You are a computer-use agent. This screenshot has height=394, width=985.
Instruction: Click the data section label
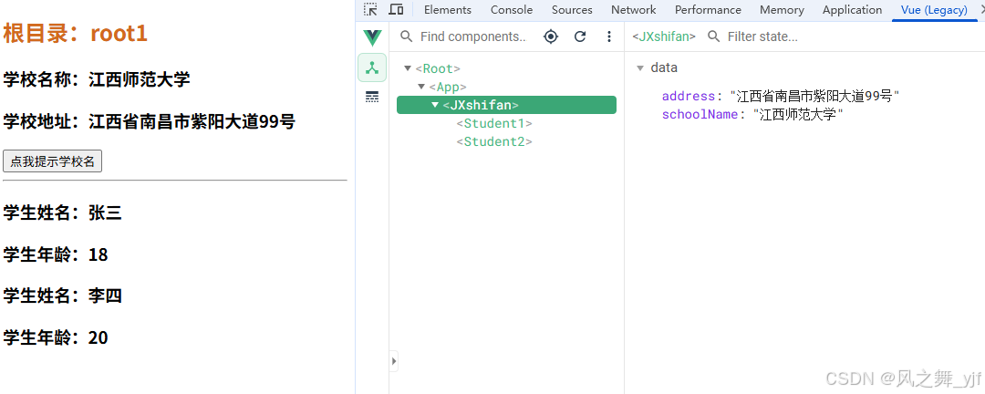664,67
